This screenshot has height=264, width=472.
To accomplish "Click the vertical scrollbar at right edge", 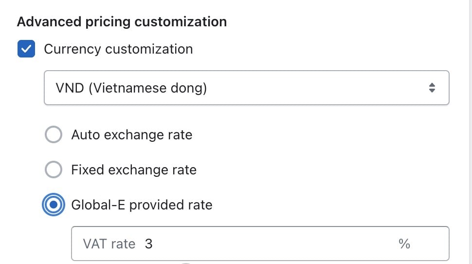I will point(470,132).
